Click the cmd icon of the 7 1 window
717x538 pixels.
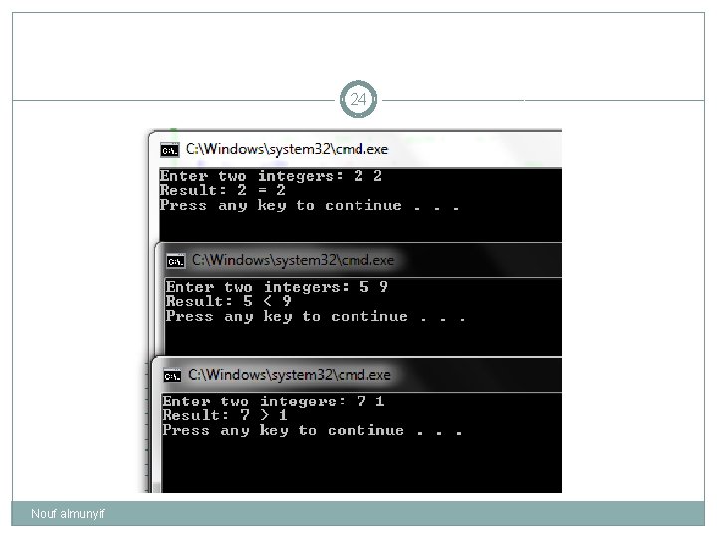point(172,376)
